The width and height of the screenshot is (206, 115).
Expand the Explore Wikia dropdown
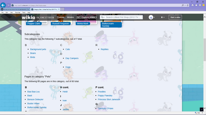coord(89,17)
